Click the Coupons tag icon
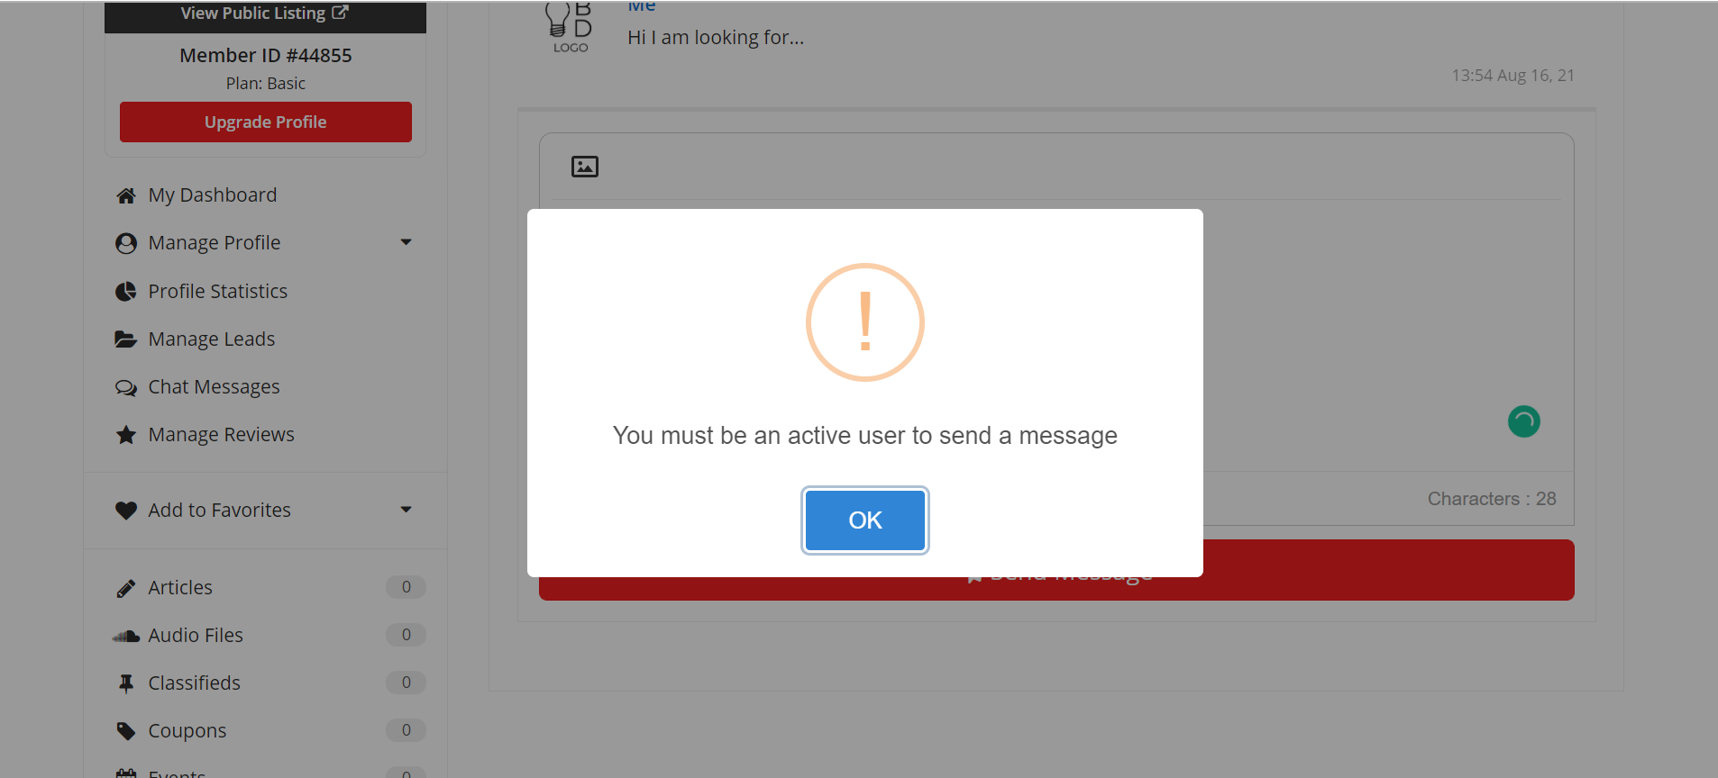Image resolution: width=1718 pixels, height=778 pixels. click(x=126, y=731)
